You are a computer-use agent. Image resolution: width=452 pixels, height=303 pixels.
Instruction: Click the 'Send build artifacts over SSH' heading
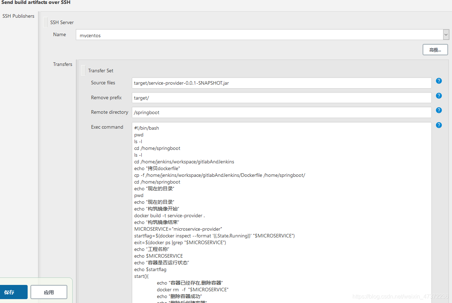pos(36,2)
